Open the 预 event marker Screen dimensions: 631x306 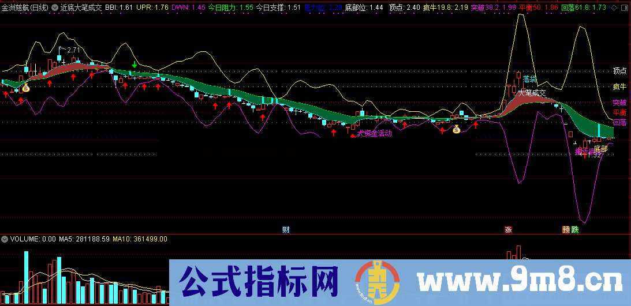[566, 230]
